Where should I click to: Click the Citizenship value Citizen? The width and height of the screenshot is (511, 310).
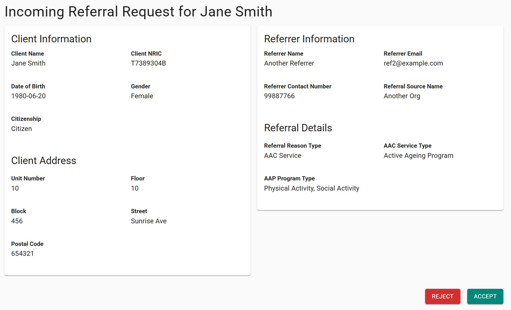point(21,129)
